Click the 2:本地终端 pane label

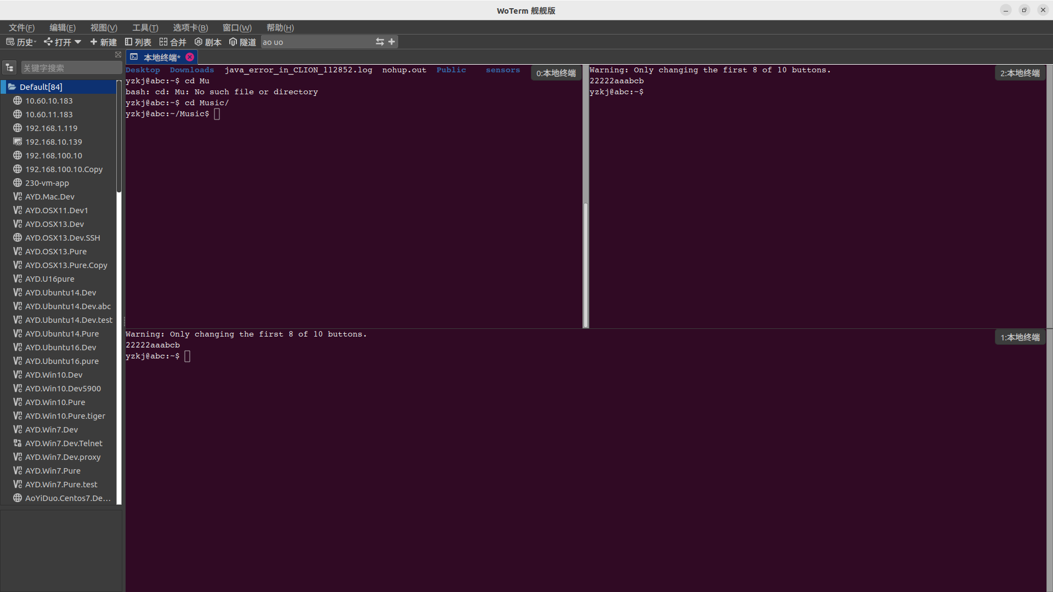1020,73
